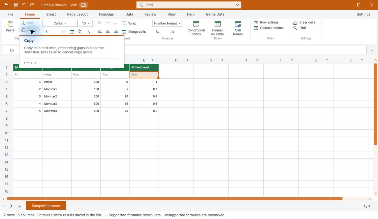378x219 pixels.
Task: Switch to the Insert tab
Action: tap(51, 14)
